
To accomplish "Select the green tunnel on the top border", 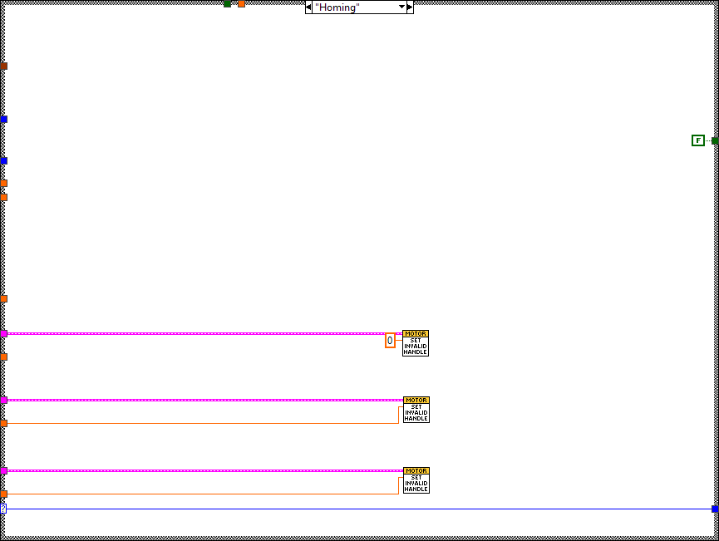I will (x=227, y=3).
